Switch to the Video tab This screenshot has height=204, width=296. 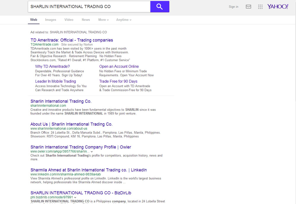pos(69,20)
